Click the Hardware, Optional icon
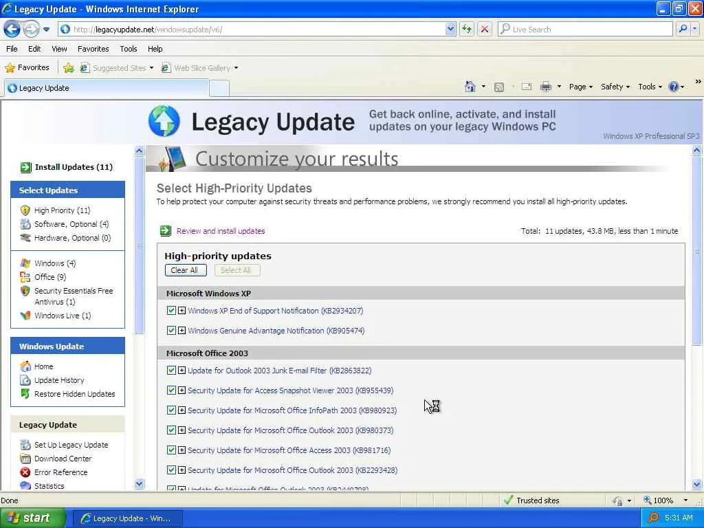The height and width of the screenshot is (528, 704). click(x=25, y=238)
